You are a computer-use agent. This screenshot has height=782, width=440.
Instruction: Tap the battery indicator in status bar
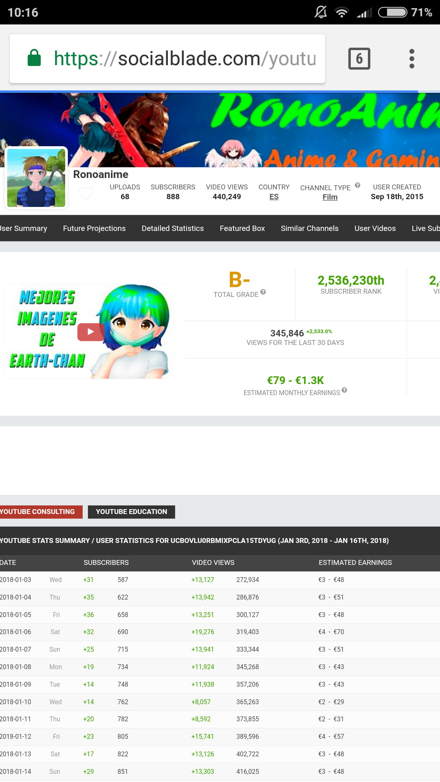tap(393, 12)
